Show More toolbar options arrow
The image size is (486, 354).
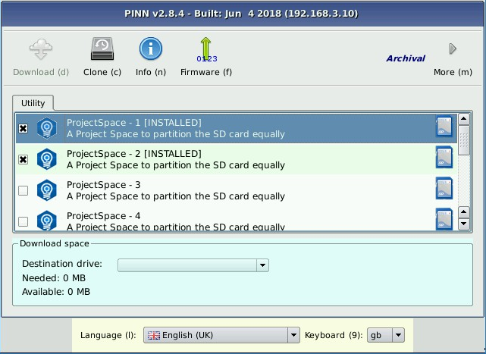453,49
